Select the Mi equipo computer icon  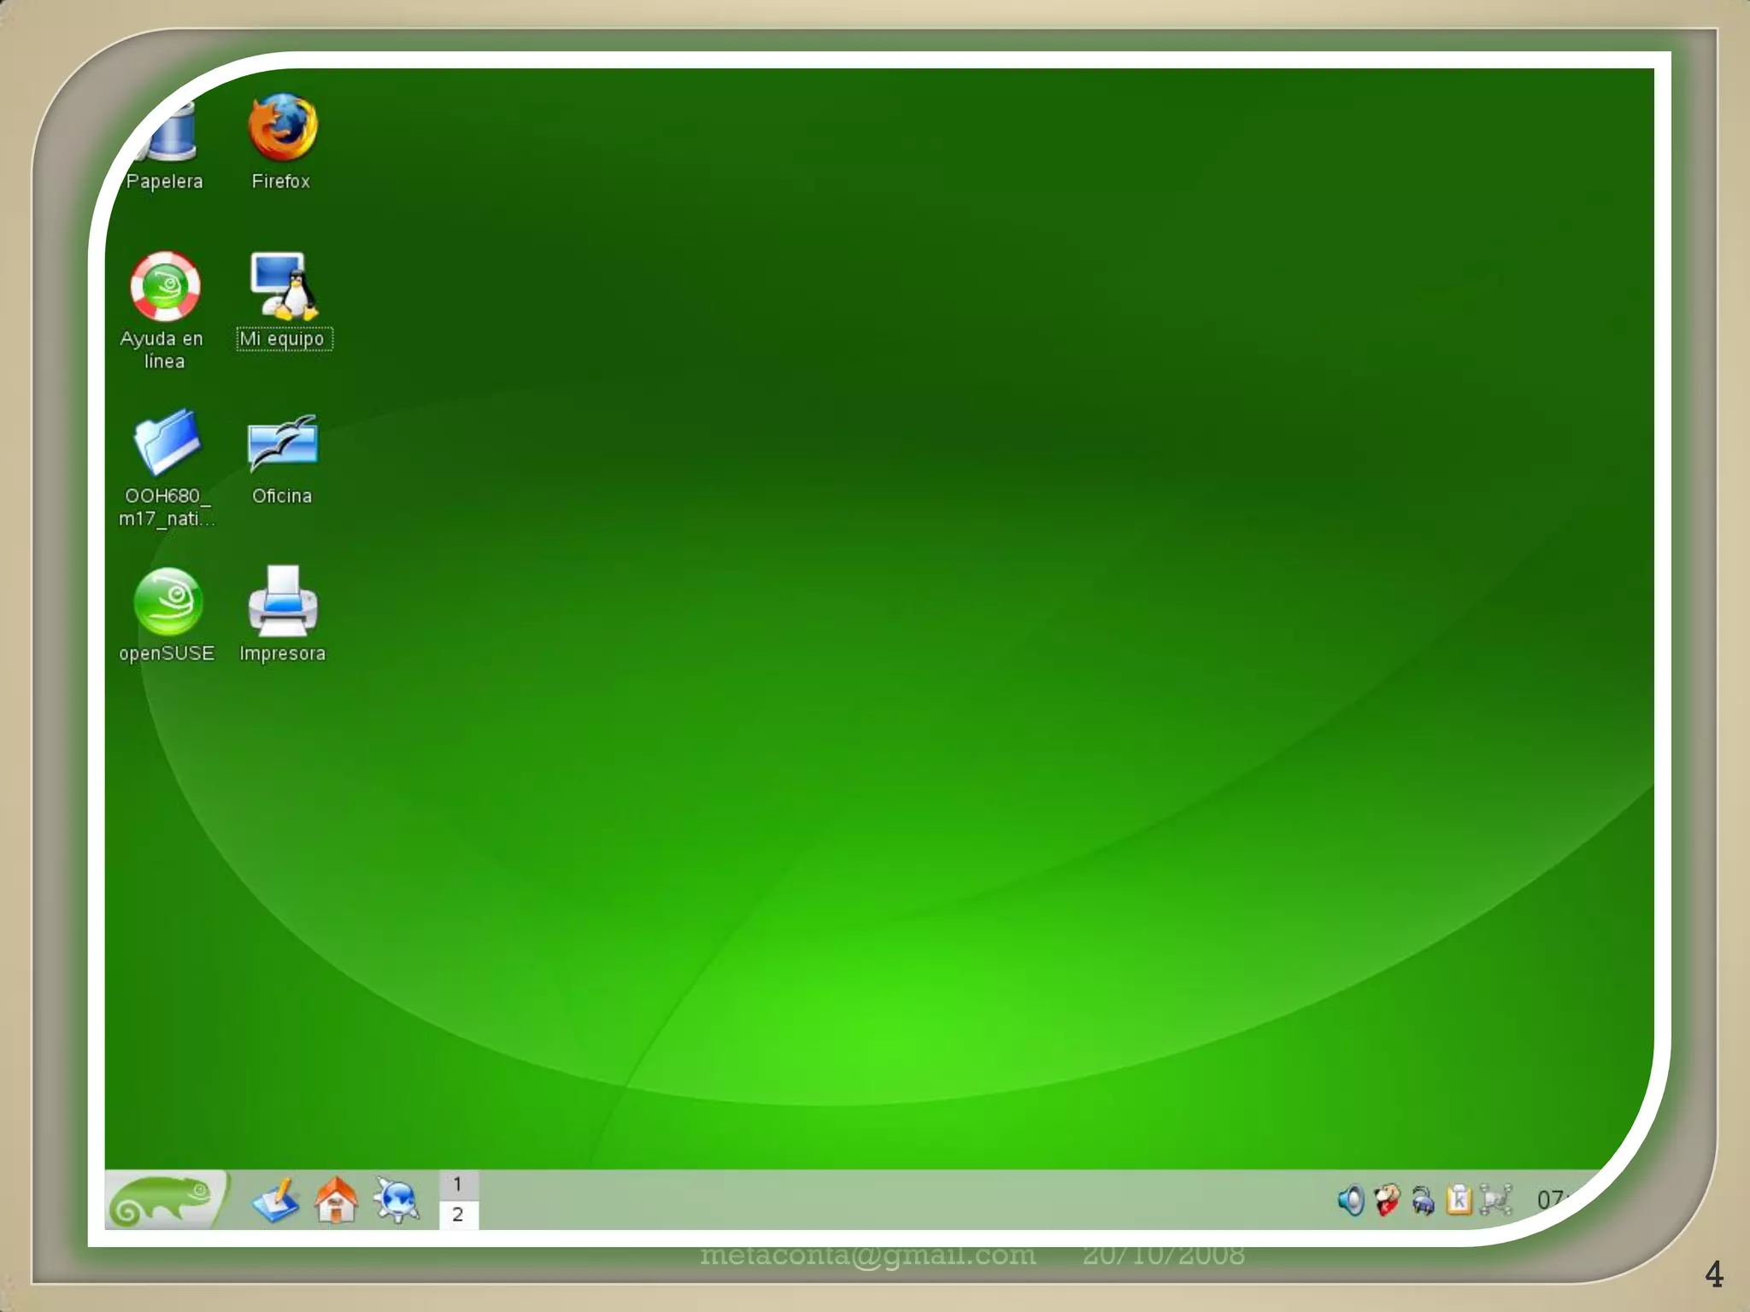pos(283,287)
